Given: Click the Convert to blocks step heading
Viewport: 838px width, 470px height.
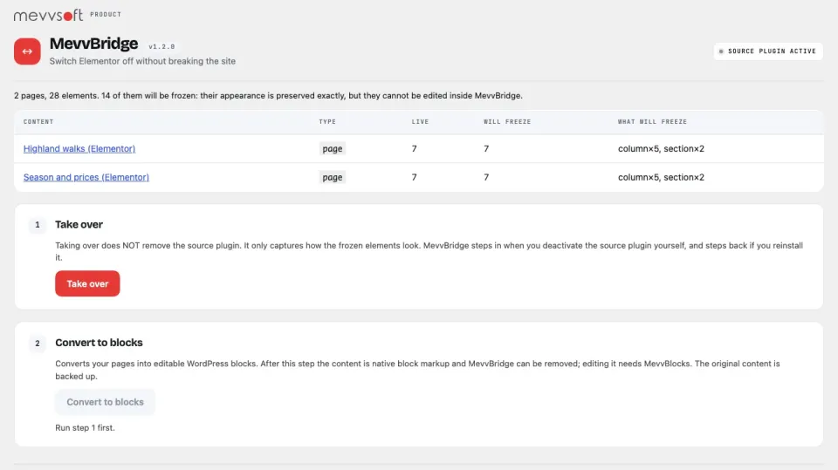Looking at the screenshot, I should pos(99,343).
